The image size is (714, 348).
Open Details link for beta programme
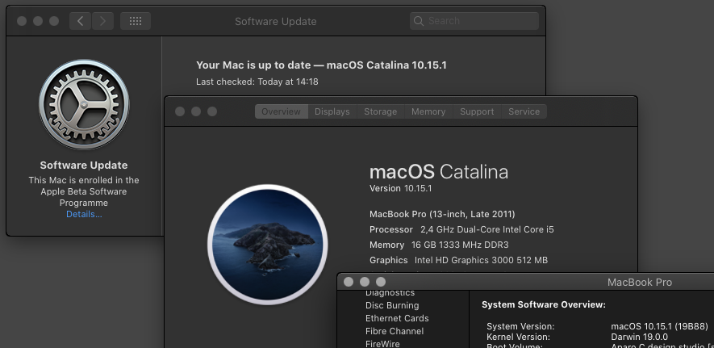pos(84,214)
